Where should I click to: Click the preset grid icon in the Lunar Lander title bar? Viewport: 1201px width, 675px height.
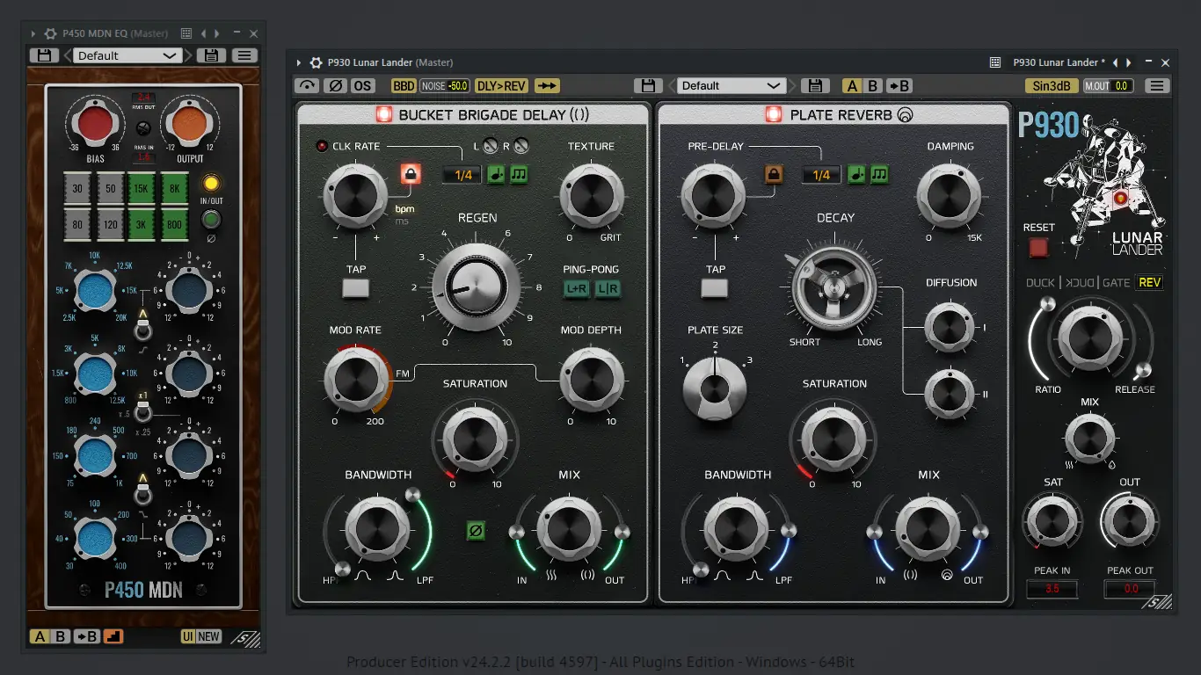click(x=995, y=62)
